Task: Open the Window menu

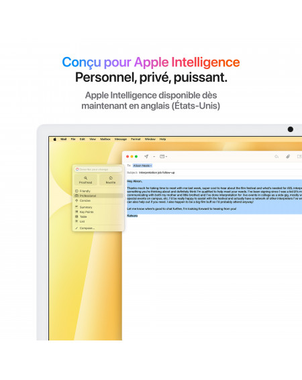Action: click(x=150, y=139)
